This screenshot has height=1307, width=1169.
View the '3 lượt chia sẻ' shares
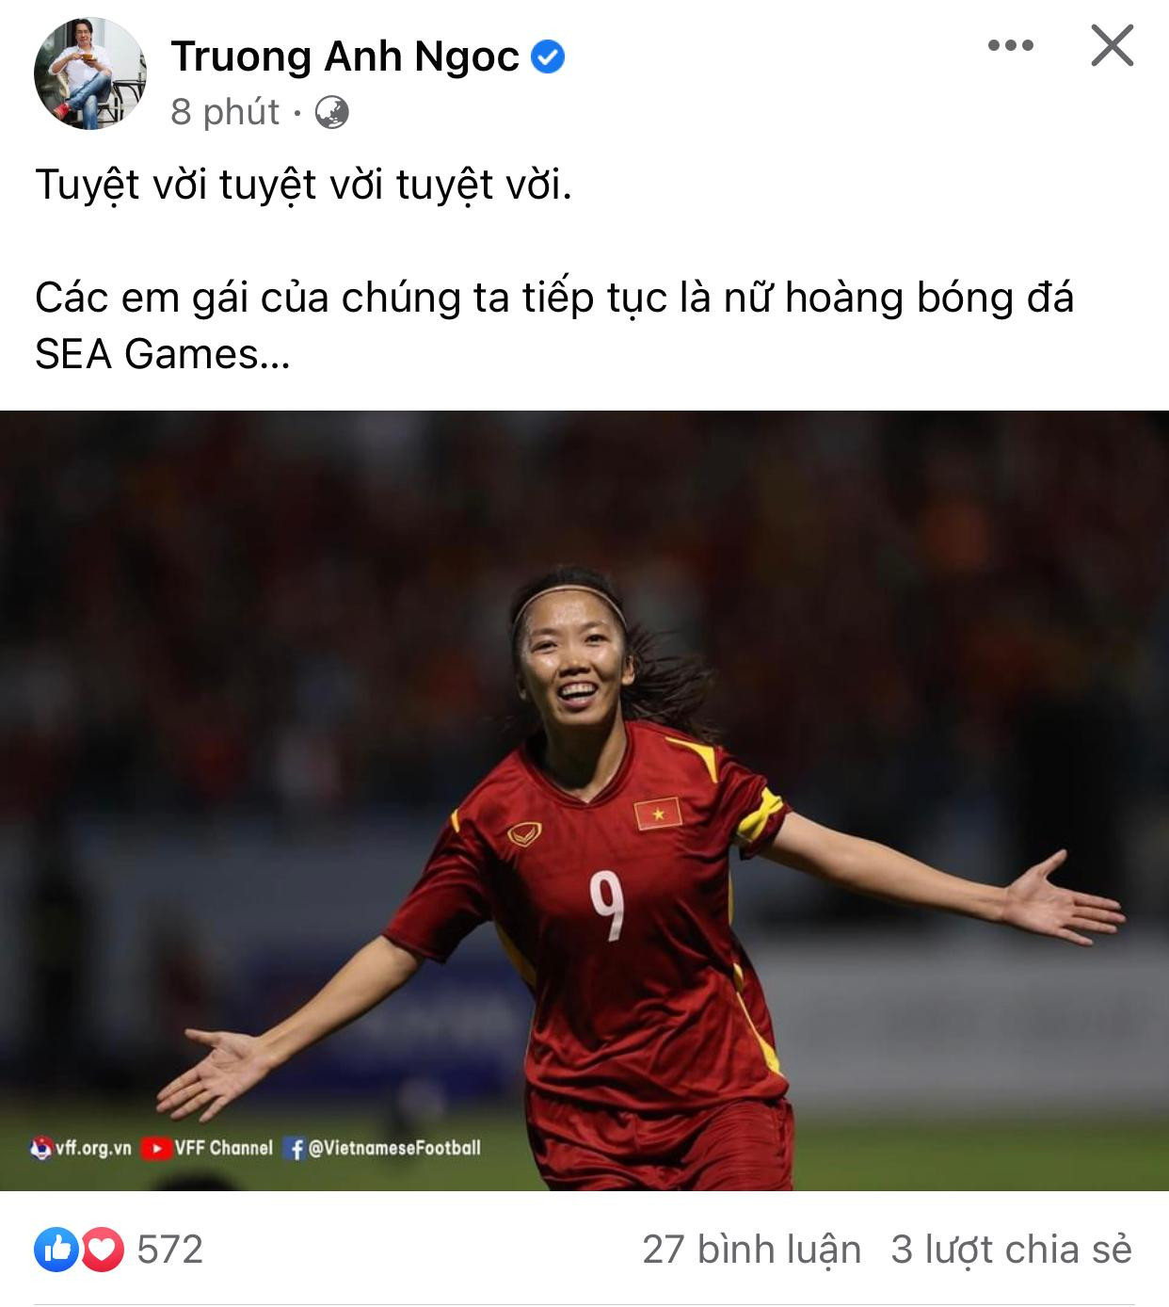pyautogui.click(x=1012, y=1250)
